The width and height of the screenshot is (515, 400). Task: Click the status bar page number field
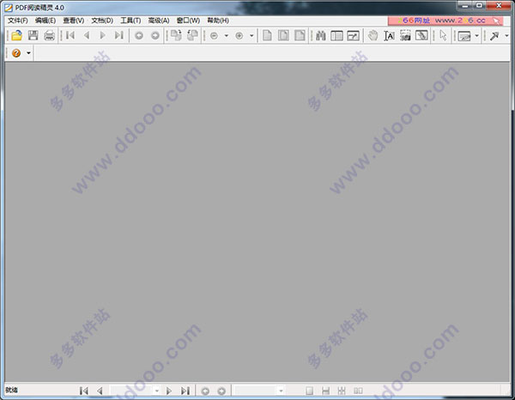click(x=131, y=391)
